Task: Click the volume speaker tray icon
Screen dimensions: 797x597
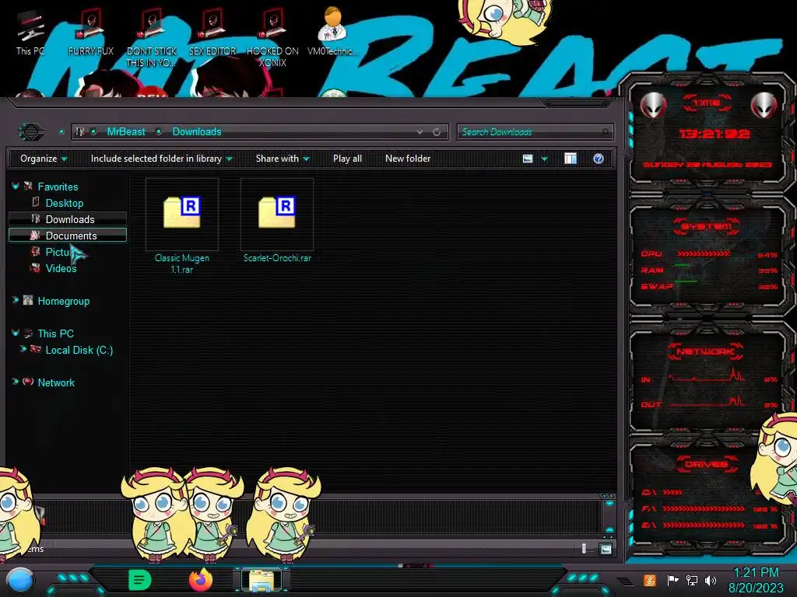Action: [711, 580]
